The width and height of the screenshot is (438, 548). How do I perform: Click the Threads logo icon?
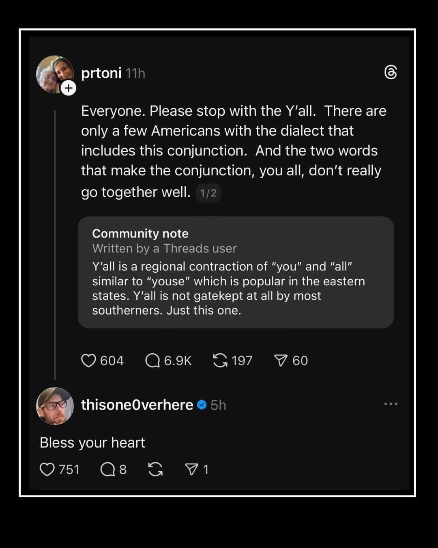[390, 73]
